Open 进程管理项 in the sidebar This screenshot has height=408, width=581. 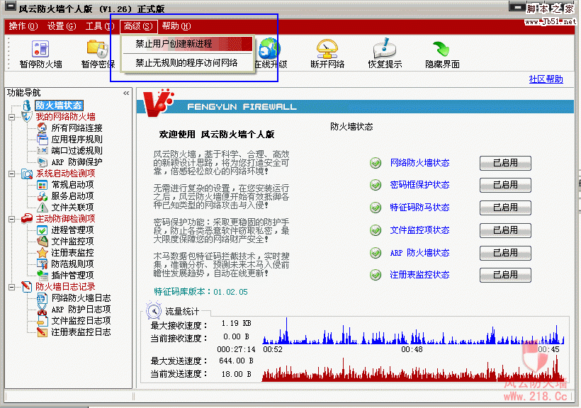click(x=71, y=229)
